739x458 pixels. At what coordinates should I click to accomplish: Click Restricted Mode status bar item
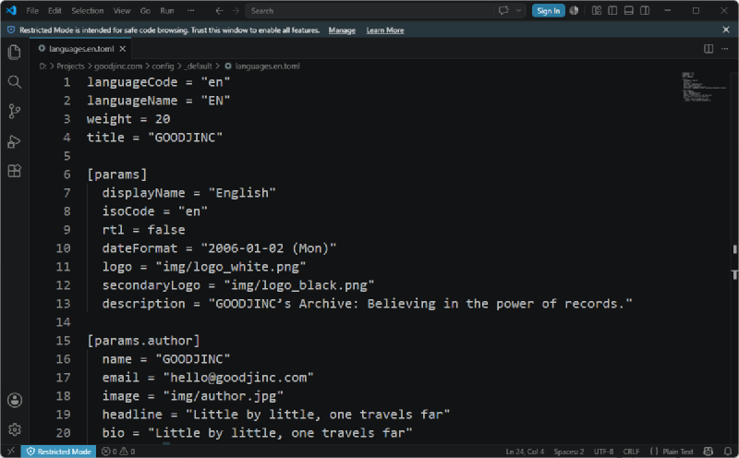coord(59,451)
